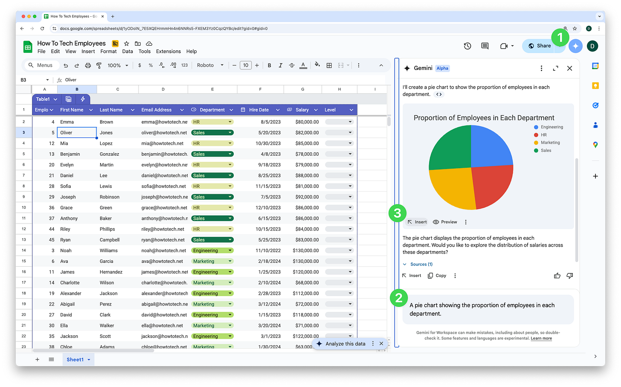Click the borders grid icon
This screenshot has width=621, height=387.
(329, 65)
